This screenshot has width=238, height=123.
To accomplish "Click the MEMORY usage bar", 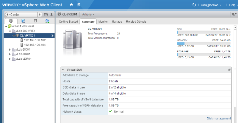I will click(x=203, y=43).
